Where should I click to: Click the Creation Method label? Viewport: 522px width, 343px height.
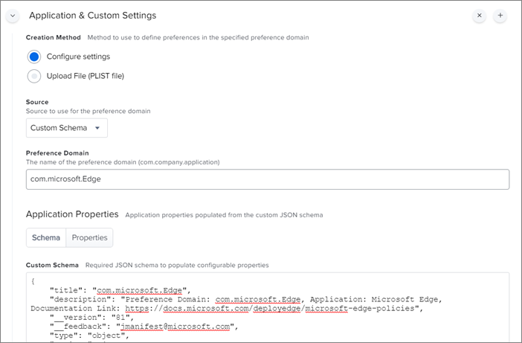click(x=54, y=37)
